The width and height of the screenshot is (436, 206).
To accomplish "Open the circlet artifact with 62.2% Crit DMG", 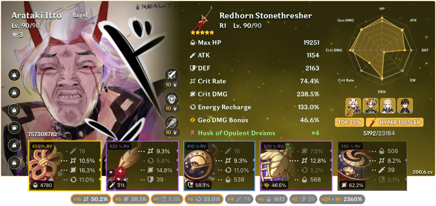I will 372,166.
